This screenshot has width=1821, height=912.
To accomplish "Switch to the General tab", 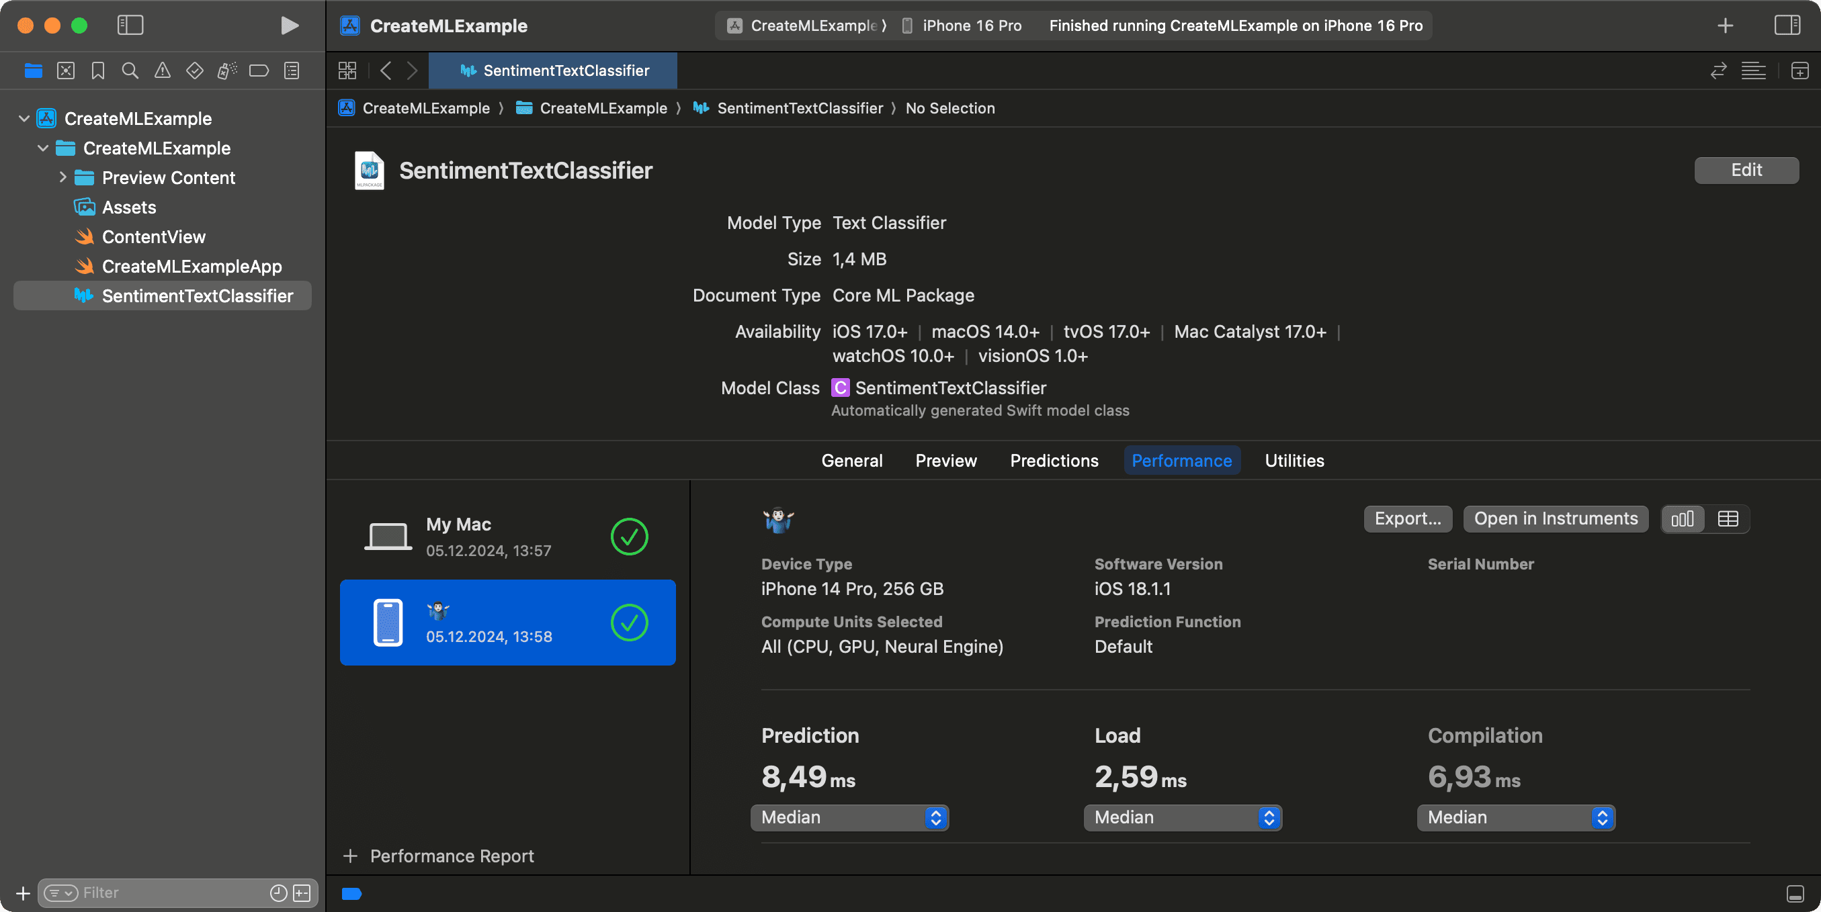I will pyautogui.click(x=852, y=461).
